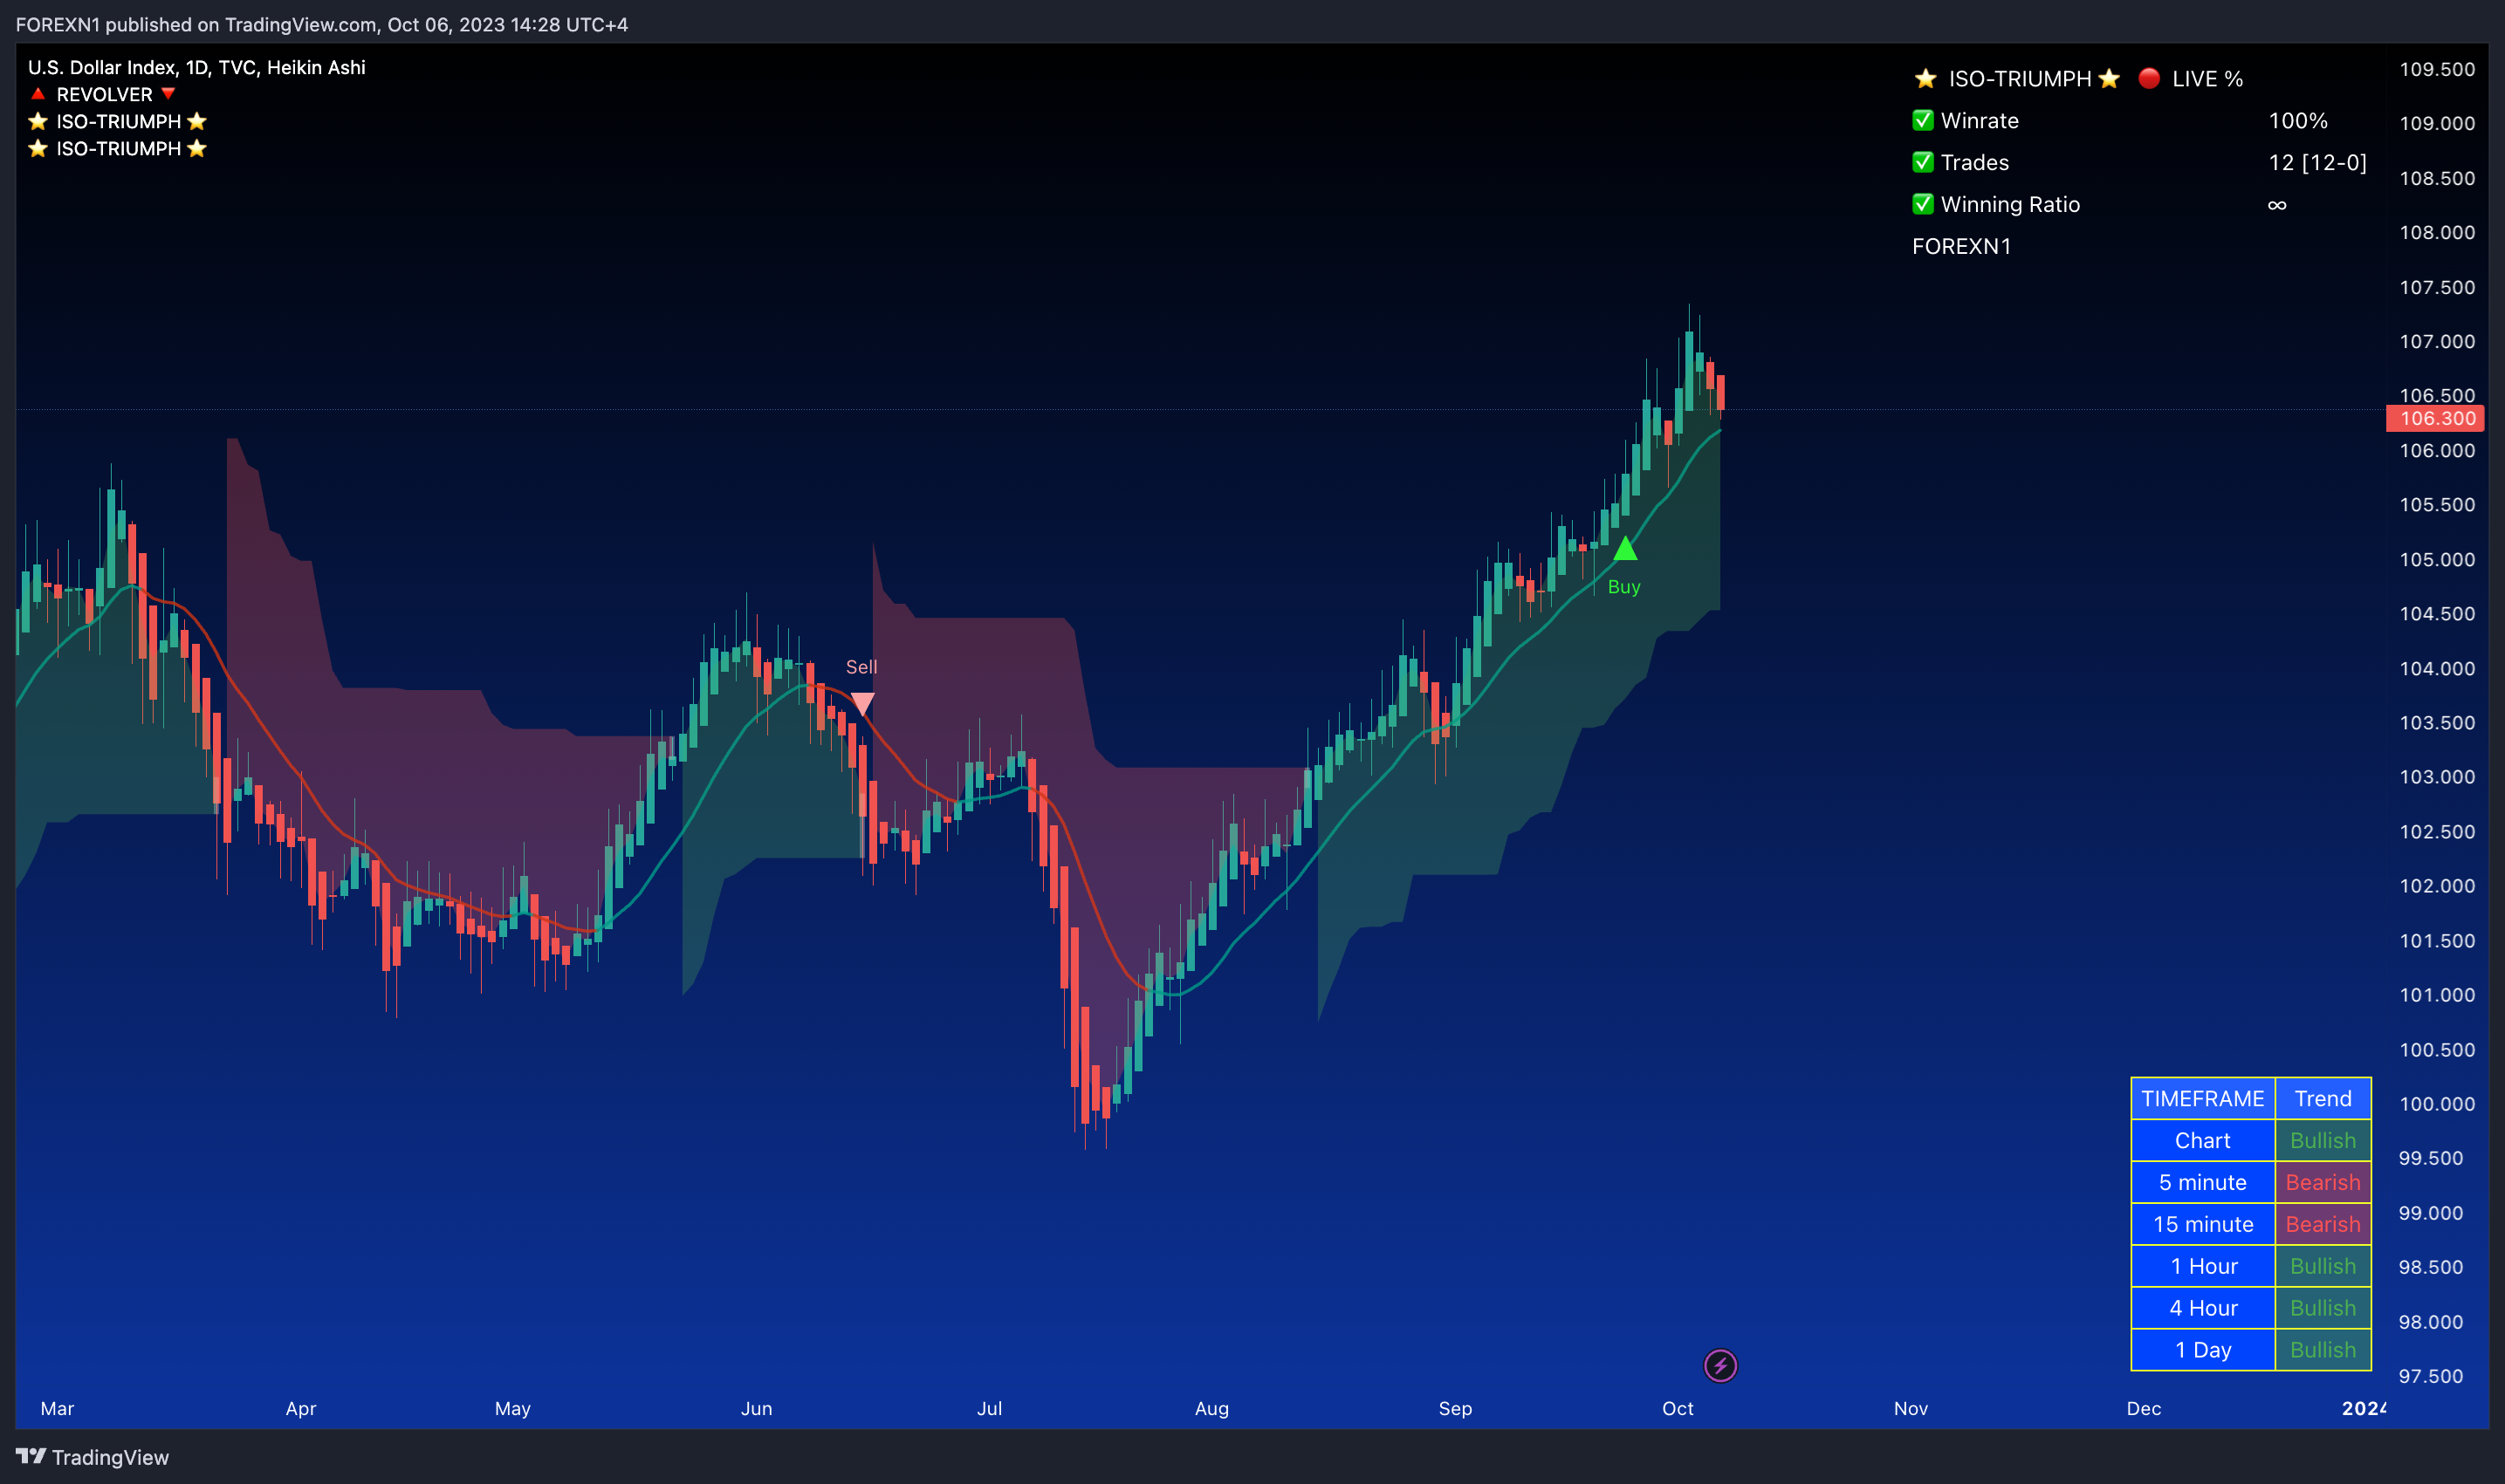Click the purple lightning bolt event icon
This screenshot has width=2505, height=1484.
coord(1719,1365)
